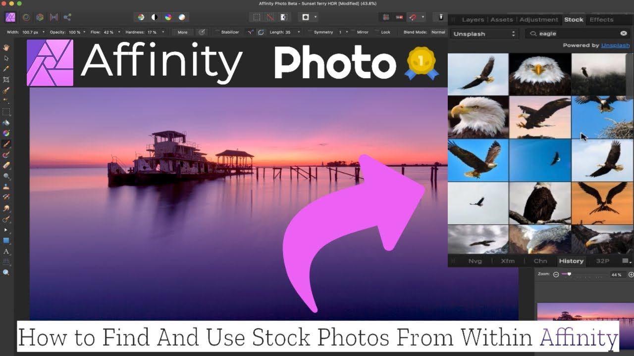
Task: Open the Hardness value dropdown
Action: (162, 32)
